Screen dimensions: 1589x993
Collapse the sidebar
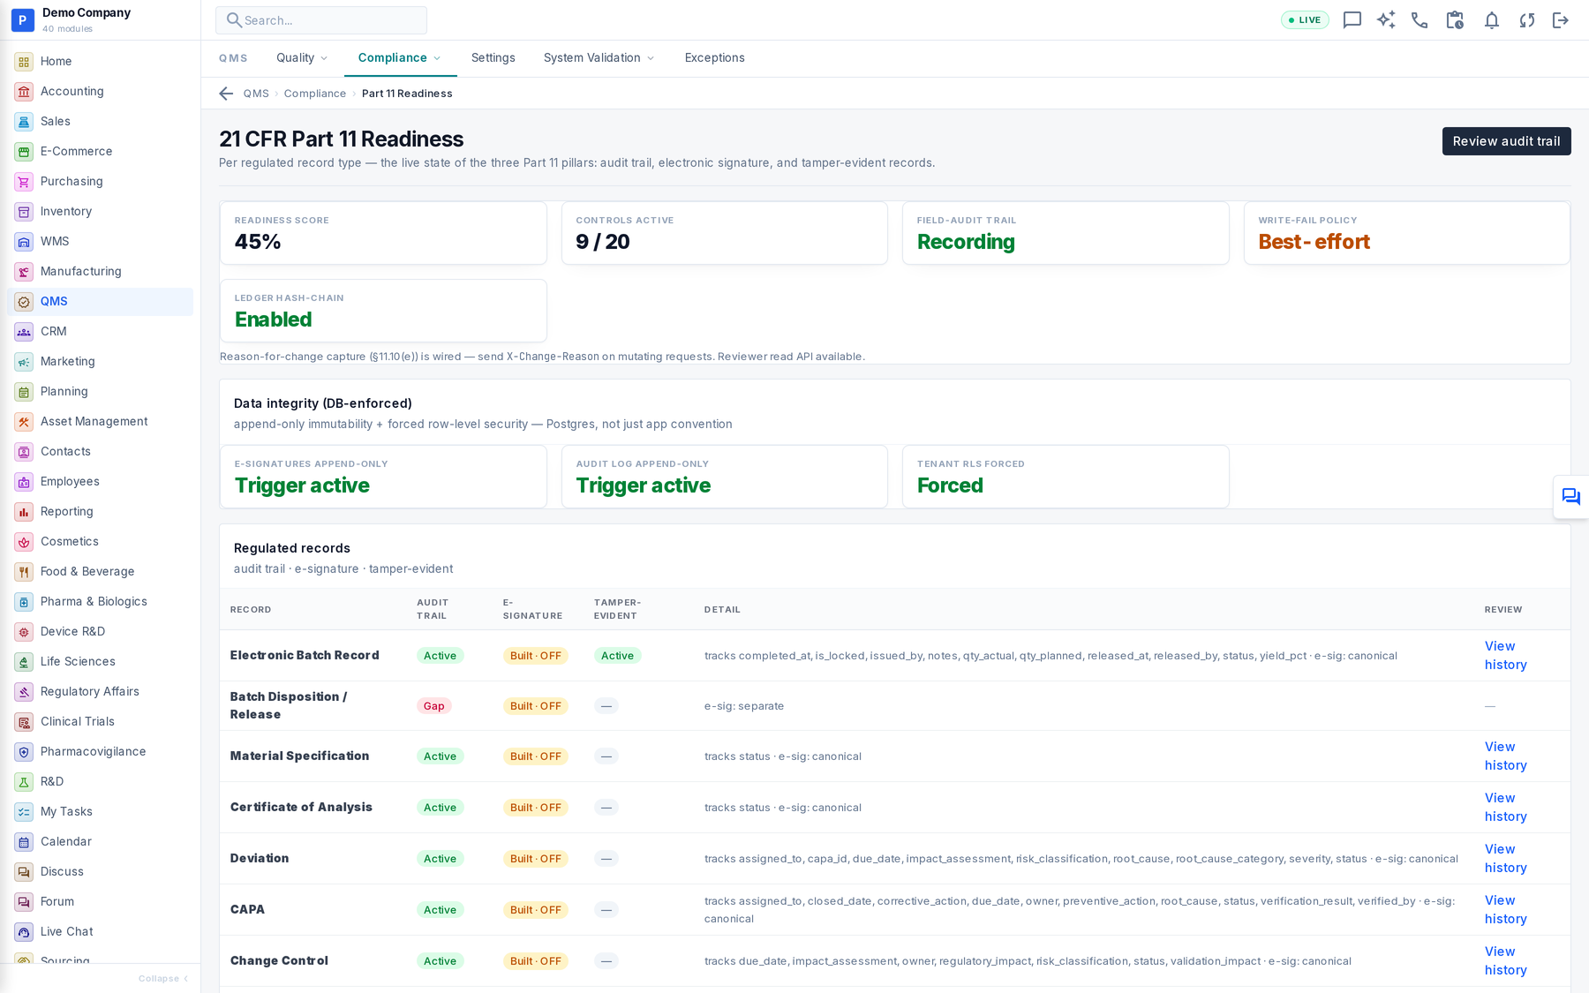(163, 978)
